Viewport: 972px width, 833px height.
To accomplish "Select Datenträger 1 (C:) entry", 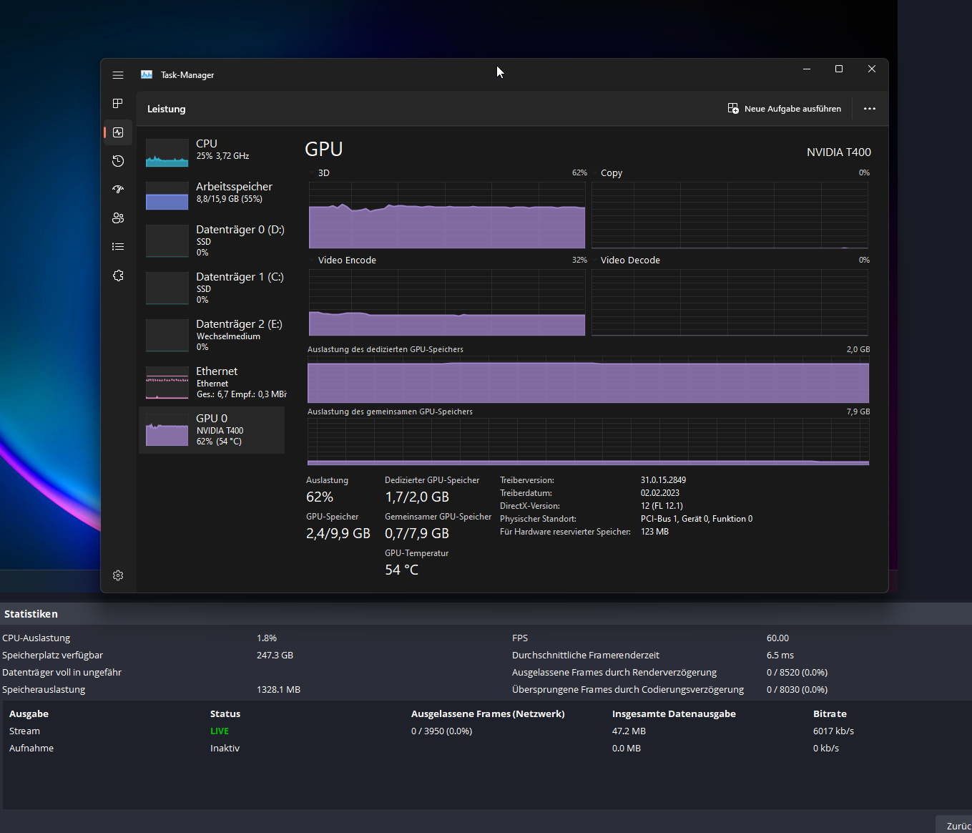I will pyautogui.click(x=212, y=288).
